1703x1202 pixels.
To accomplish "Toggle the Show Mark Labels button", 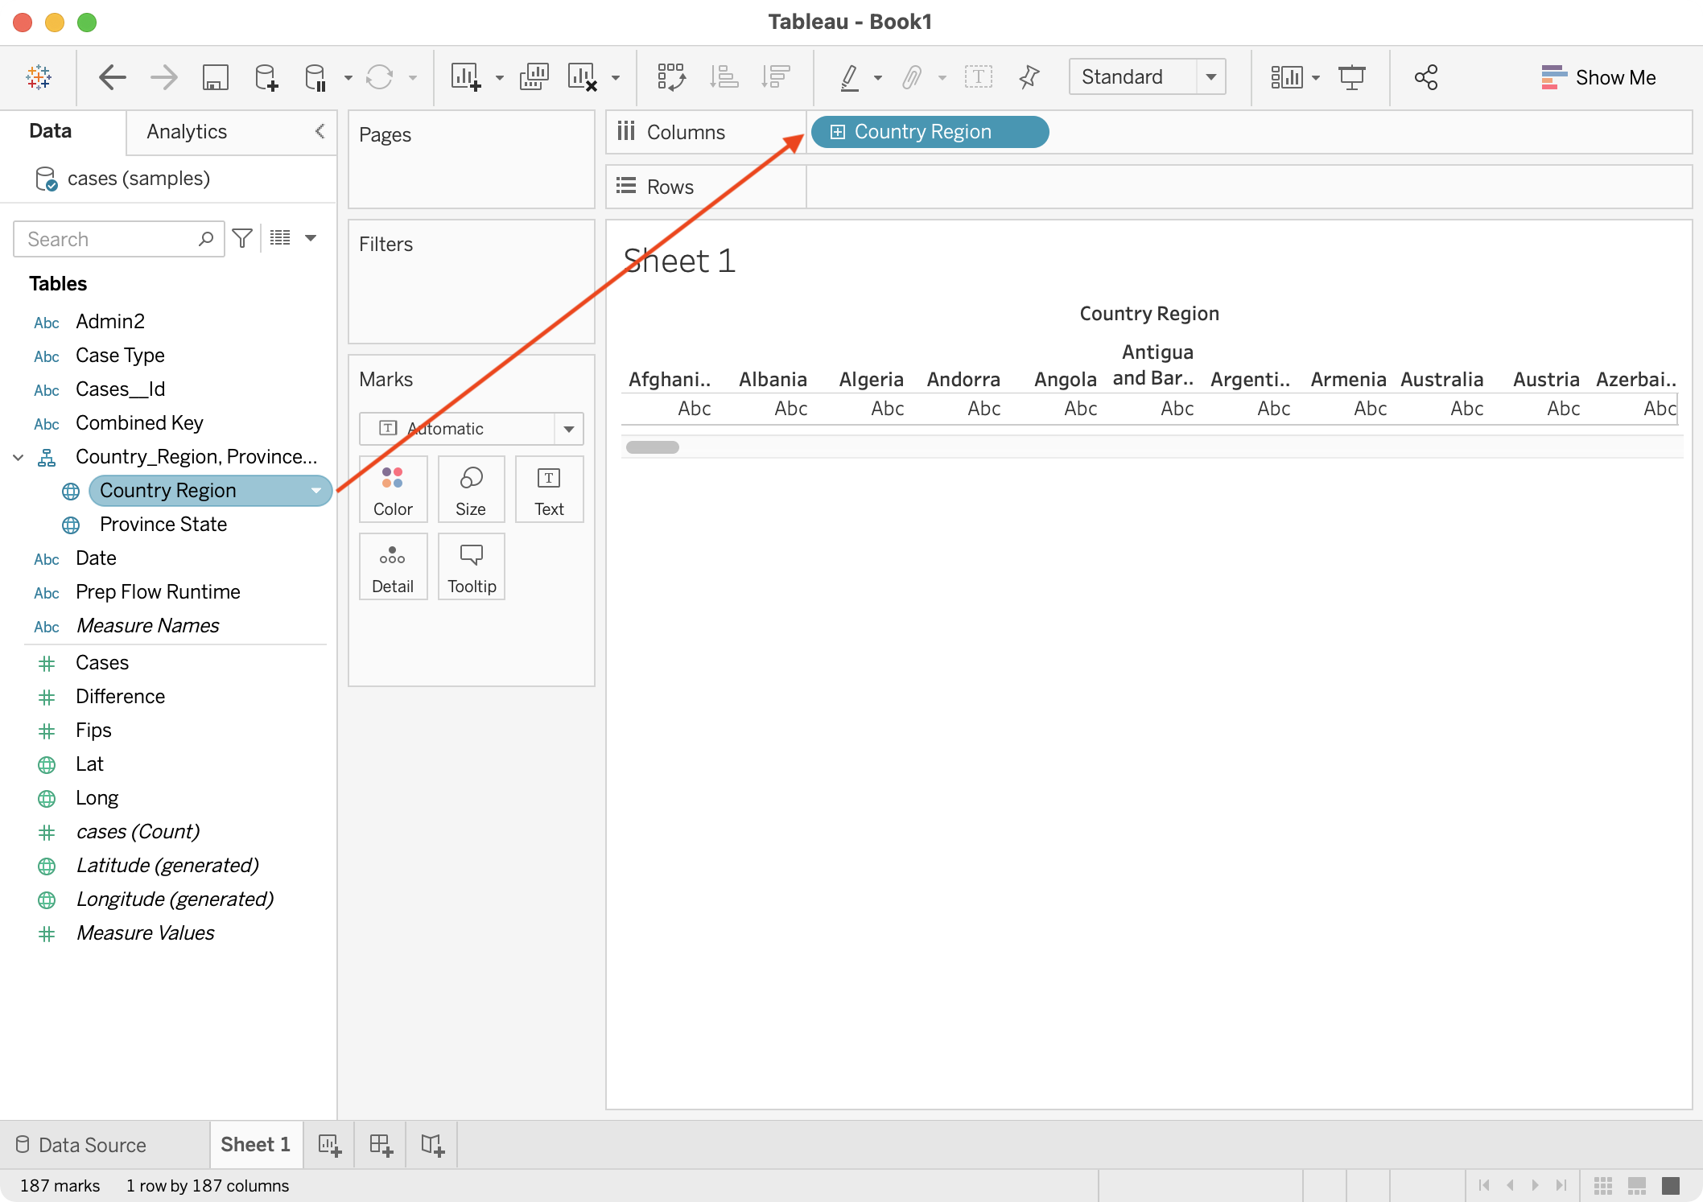I will pos(978,77).
